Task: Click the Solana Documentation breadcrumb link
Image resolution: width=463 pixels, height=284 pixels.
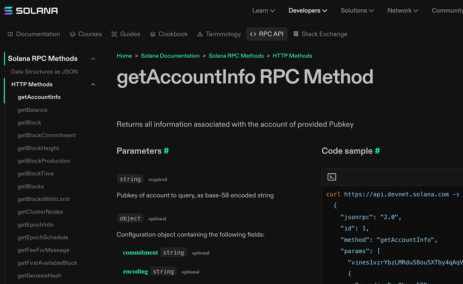Action: 170,56
